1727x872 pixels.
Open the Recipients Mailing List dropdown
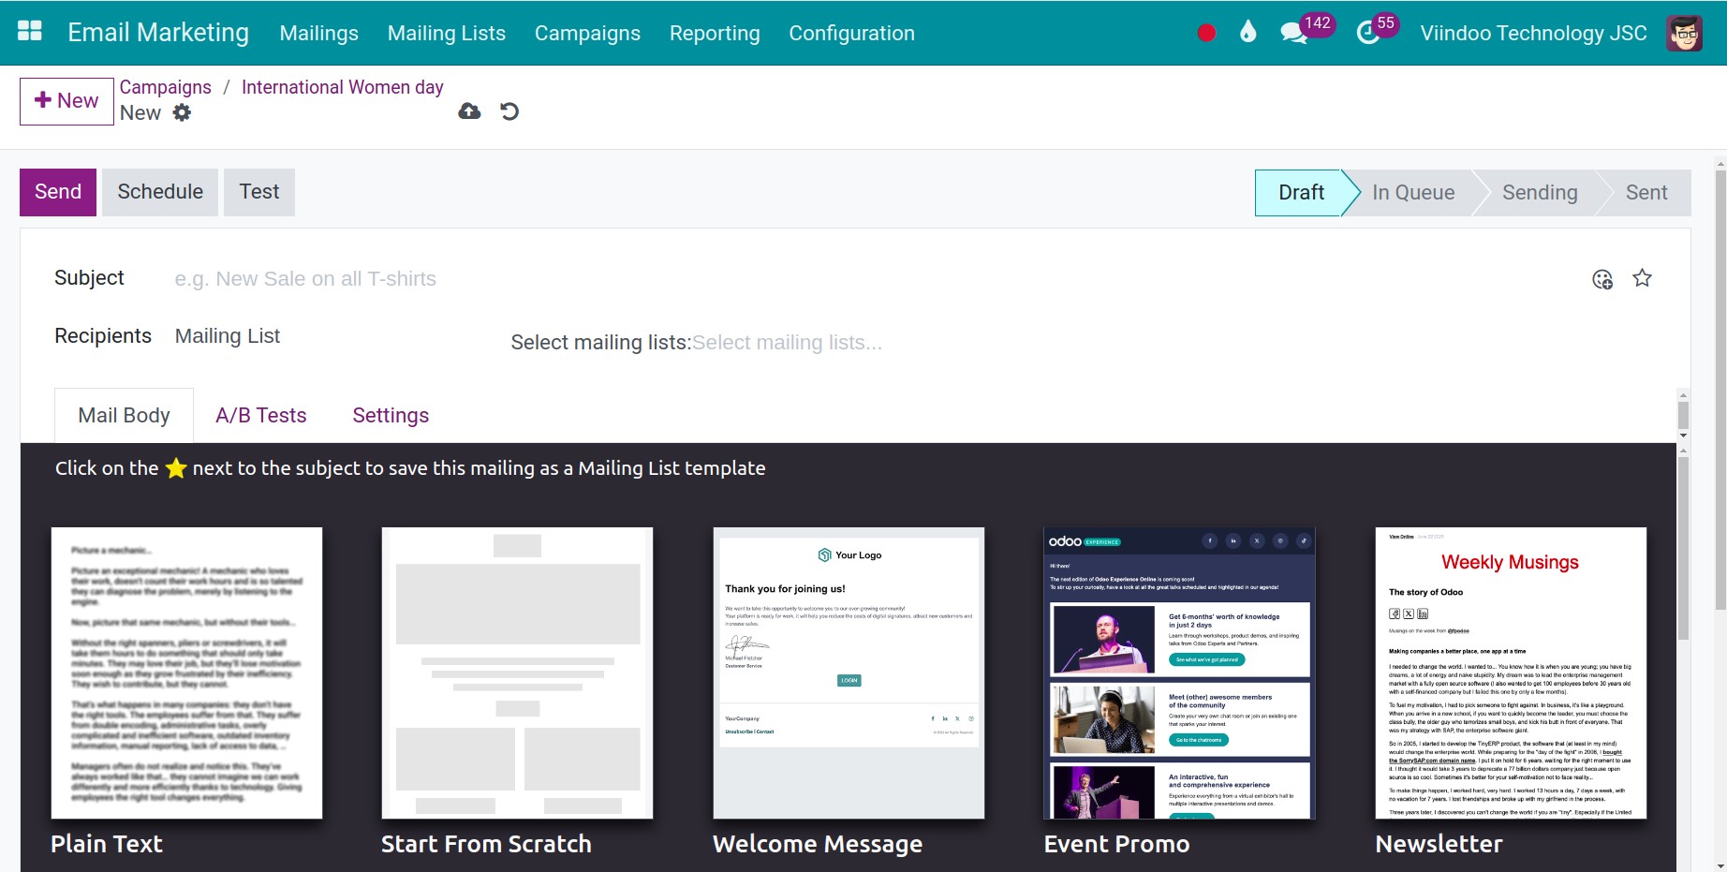click(x=328, y=336)
